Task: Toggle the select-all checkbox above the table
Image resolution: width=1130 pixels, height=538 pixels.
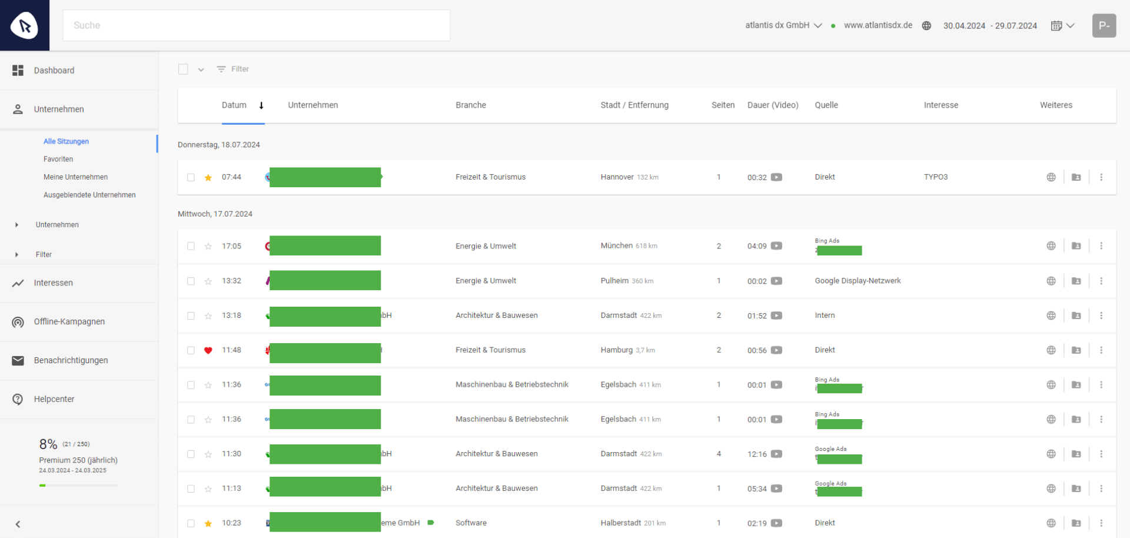Action: pyautogui.click(x=183, y=69)
